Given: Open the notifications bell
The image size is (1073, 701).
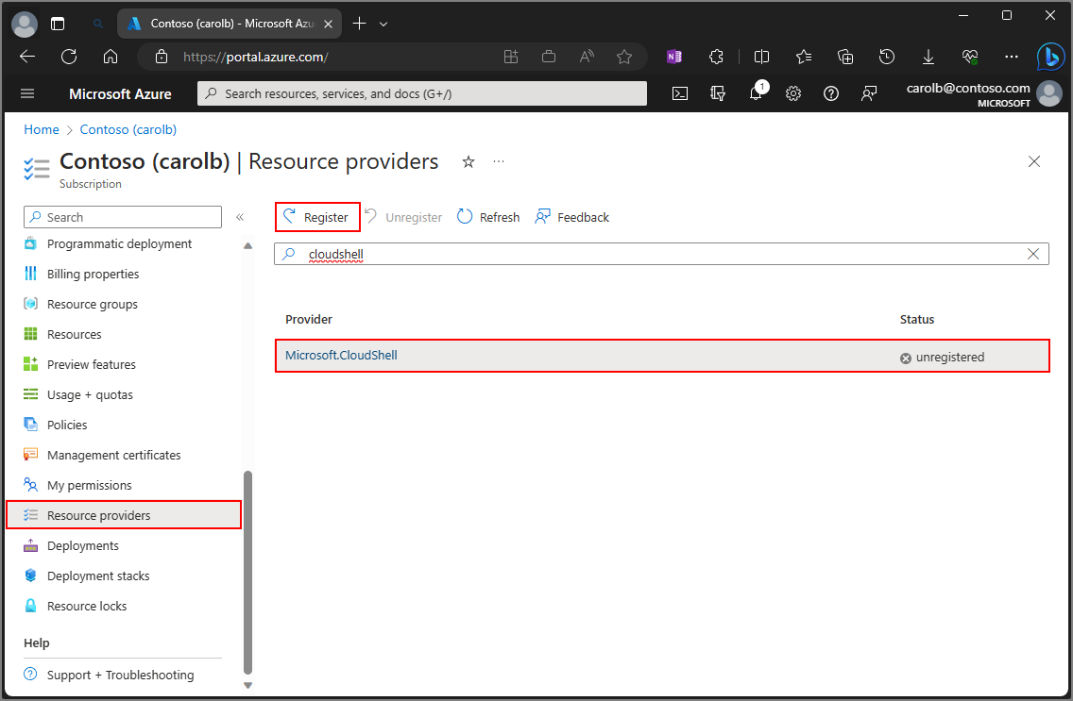Looking at the screenshot, I should [757, 92].
